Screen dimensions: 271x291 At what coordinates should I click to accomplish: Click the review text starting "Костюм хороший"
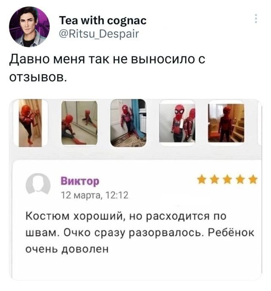tap(140, 233)
